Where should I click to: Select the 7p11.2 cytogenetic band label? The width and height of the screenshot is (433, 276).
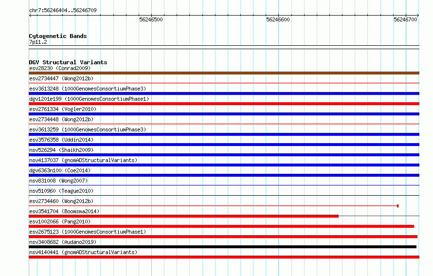click(38, 42)
